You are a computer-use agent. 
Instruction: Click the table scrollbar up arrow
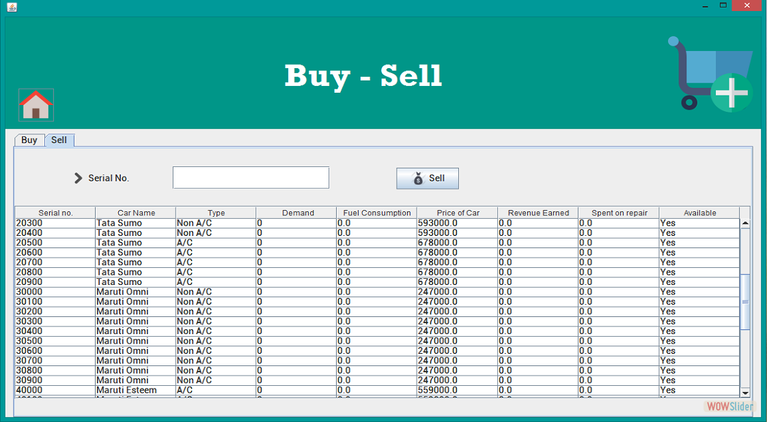click(745, 223)
